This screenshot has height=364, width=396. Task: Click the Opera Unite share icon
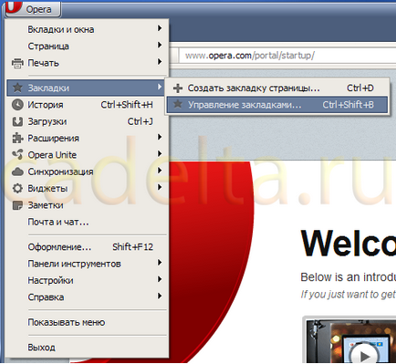(x=17, y=155)
